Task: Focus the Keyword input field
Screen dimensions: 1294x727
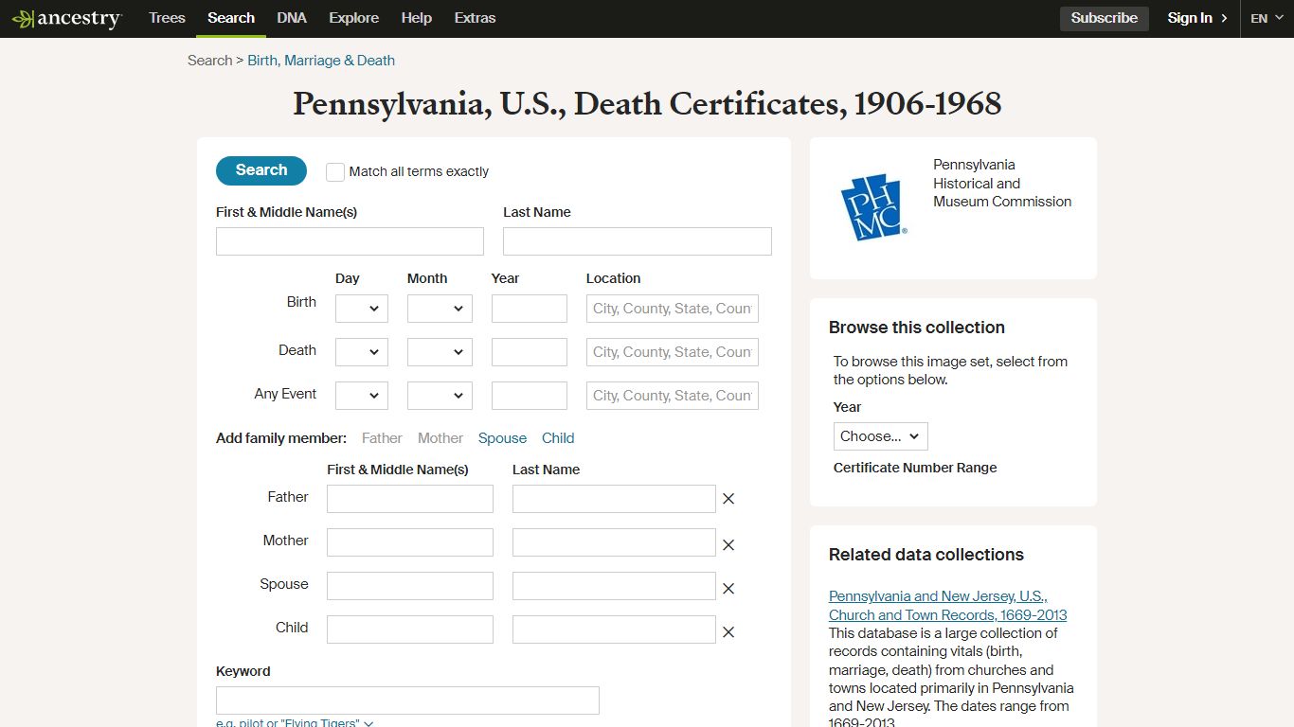Action: click(407, 700)
